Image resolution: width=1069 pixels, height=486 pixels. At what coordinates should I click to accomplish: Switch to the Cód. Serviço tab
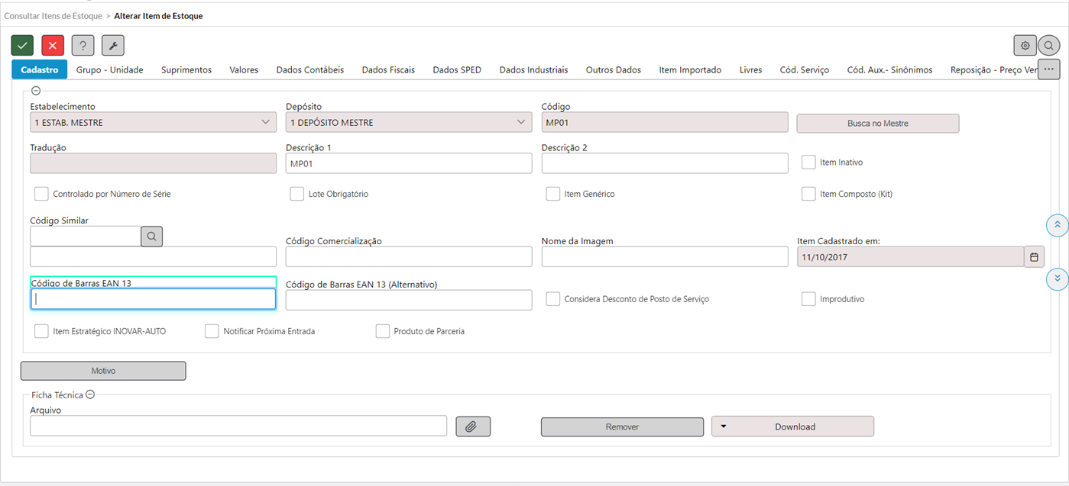pos(804,69)
